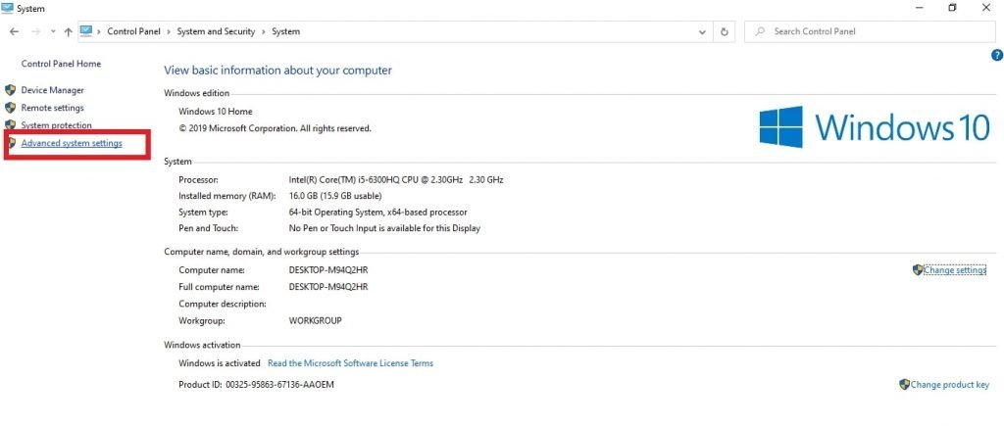This screenshot has width=1004, height=428.
Task: Open the Remote settings link
Action: (x=52, y=108)
